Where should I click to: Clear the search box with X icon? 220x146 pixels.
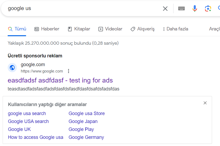165,8
